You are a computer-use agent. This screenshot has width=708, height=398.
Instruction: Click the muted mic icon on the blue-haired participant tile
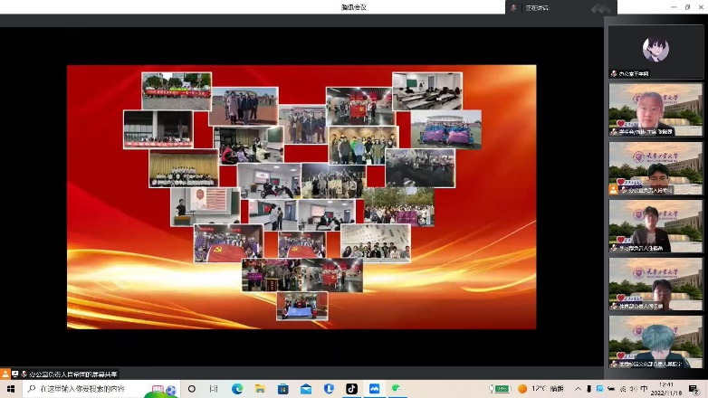click(x=614, y=364)
